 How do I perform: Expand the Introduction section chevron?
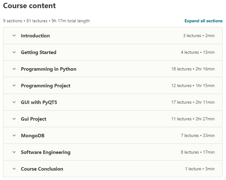[14, 35]
